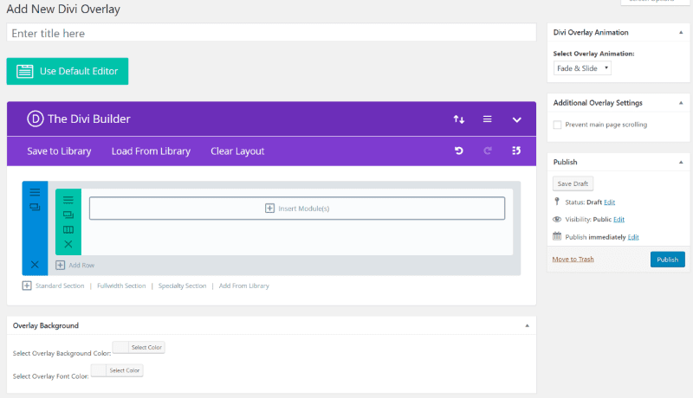Change row column structure icon
This screenshot has height=398, width=693.
pyautogui.click(x=68, y=229)
